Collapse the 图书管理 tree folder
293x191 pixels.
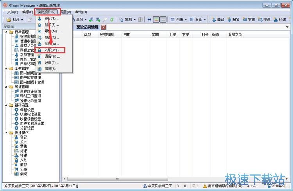point(6,68)
